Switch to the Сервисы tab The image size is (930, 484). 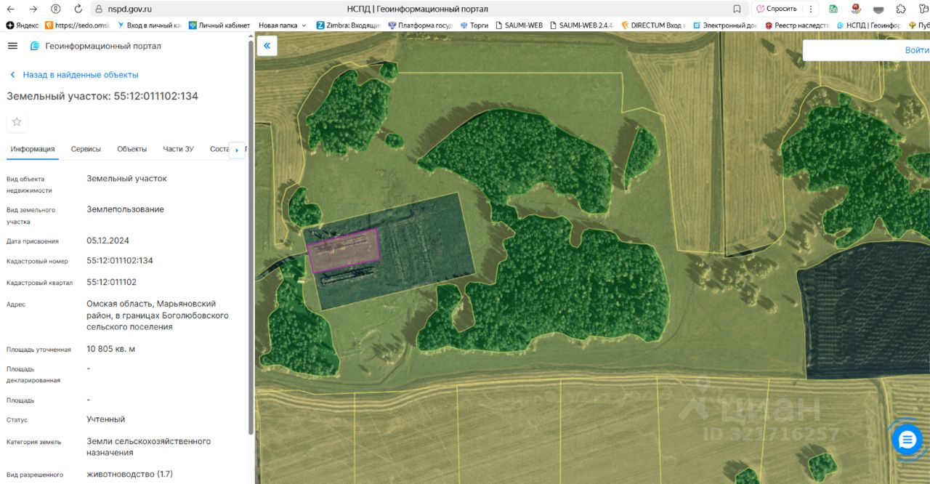tap(86, 149)
